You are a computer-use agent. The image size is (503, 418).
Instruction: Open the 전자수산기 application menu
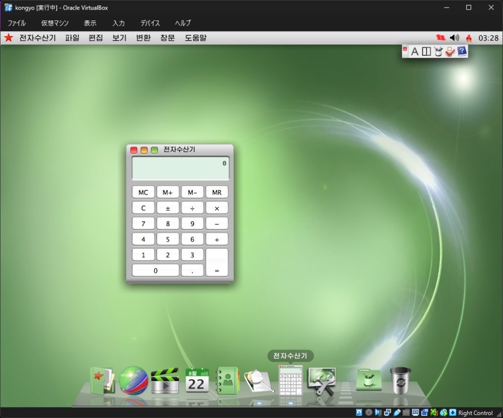click(38, 38)
